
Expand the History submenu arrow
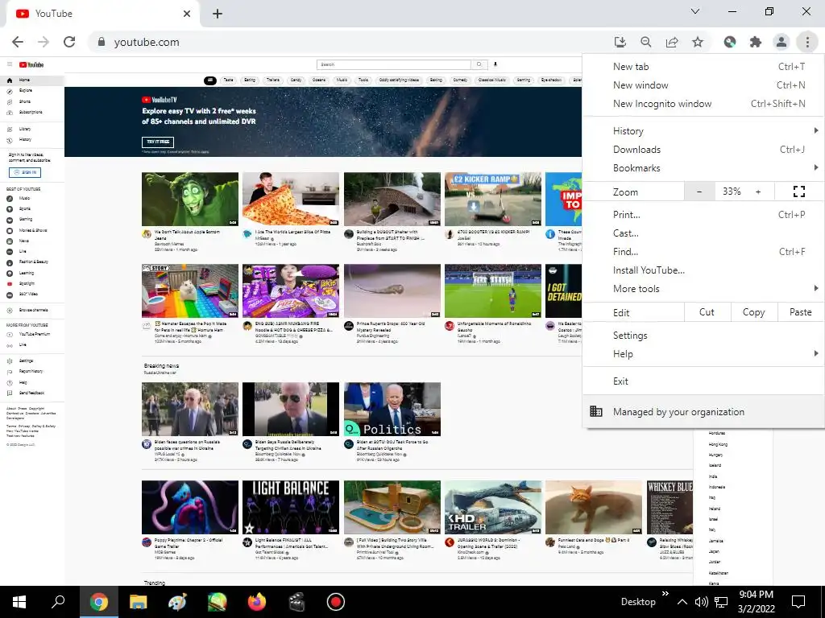pos(815,130)
